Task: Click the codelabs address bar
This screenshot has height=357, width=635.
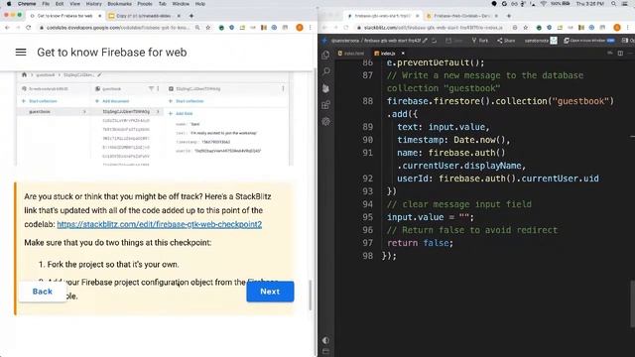Action: (117, 28)
